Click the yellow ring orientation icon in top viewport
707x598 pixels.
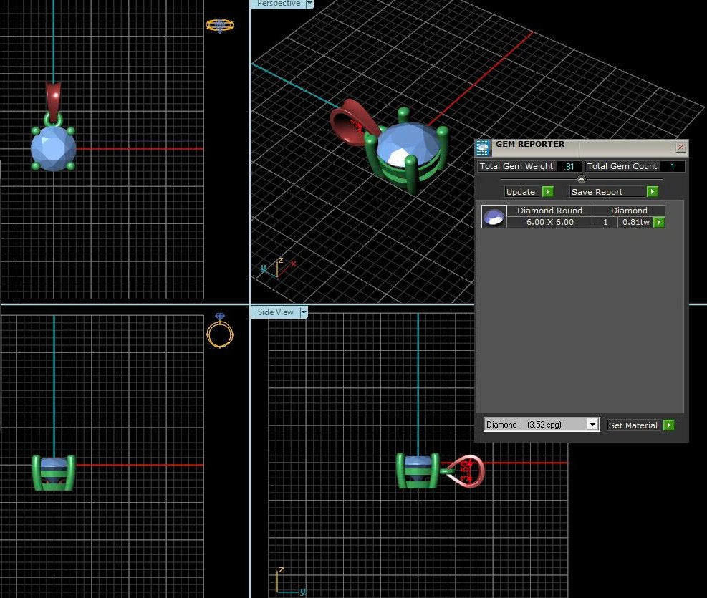220,25
